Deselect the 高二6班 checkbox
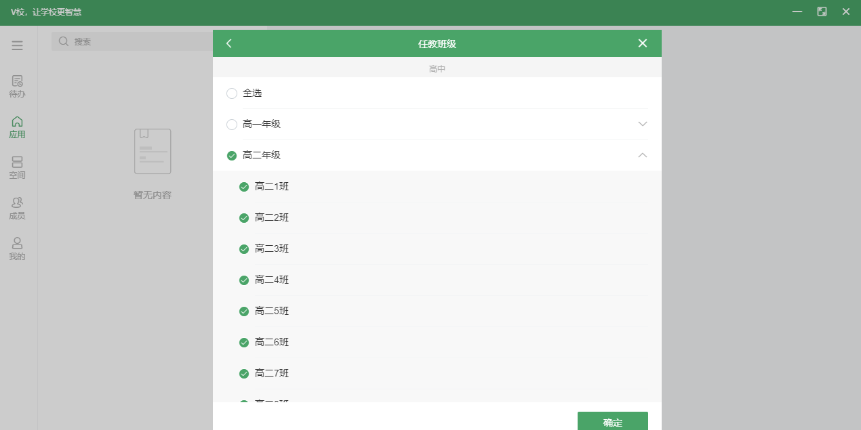Image resolution: width=861 pixels, height=430 pixels. [244, 342]
